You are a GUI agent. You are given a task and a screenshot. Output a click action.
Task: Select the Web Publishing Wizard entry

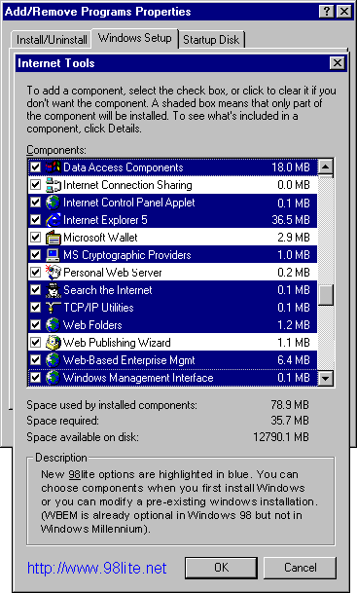pos(172,343)
